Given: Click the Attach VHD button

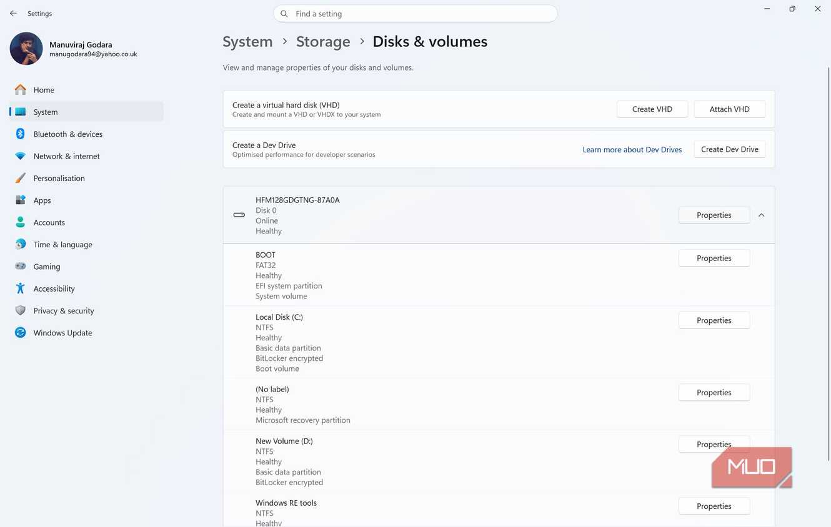Looking at the screenshot, I should pyautogui.click(x=730, y=109).
